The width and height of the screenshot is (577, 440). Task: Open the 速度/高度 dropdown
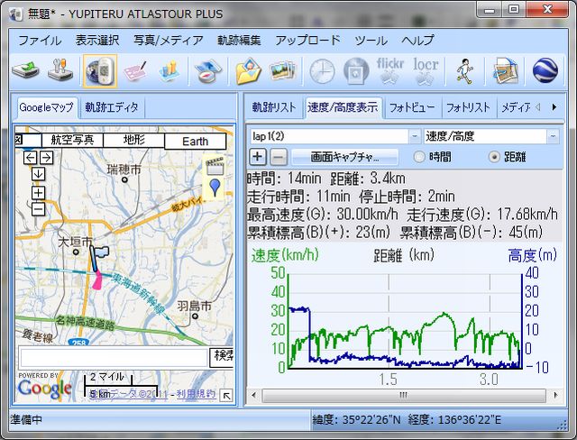click(x=553, y=136)
